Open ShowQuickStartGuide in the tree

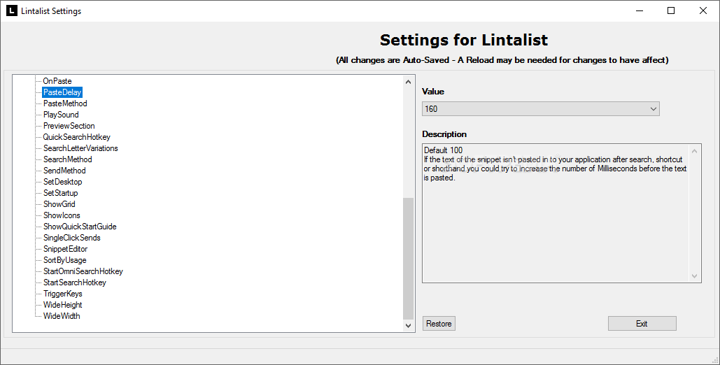[80, 227]
